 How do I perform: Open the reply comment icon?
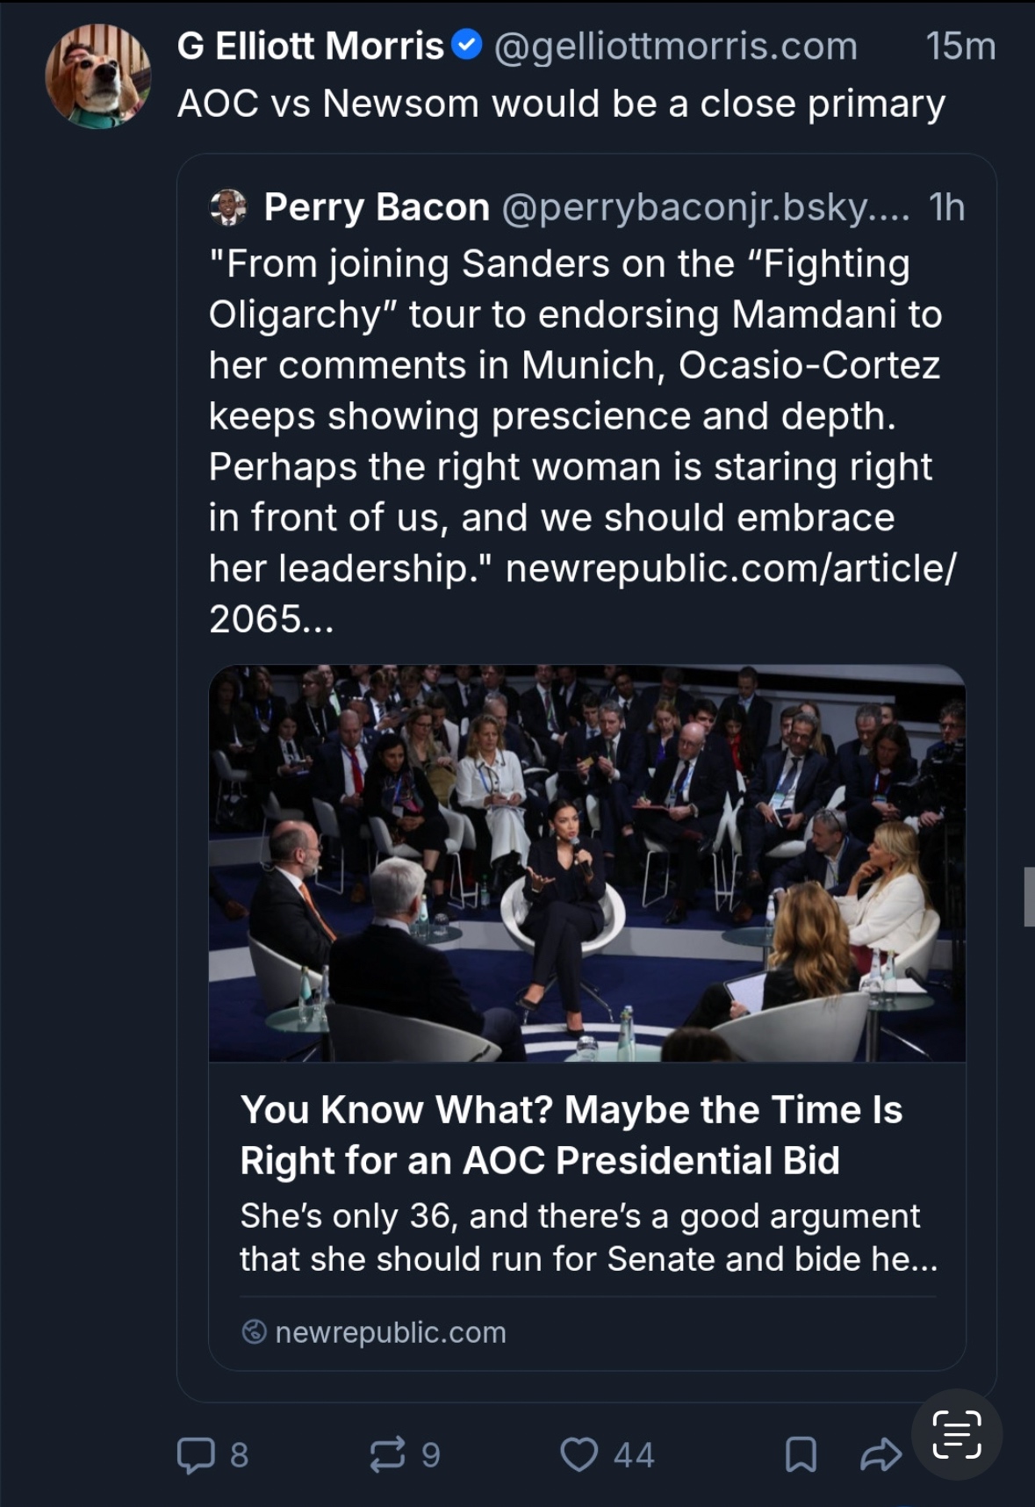pyautogui.click(x=196, y=1454)
